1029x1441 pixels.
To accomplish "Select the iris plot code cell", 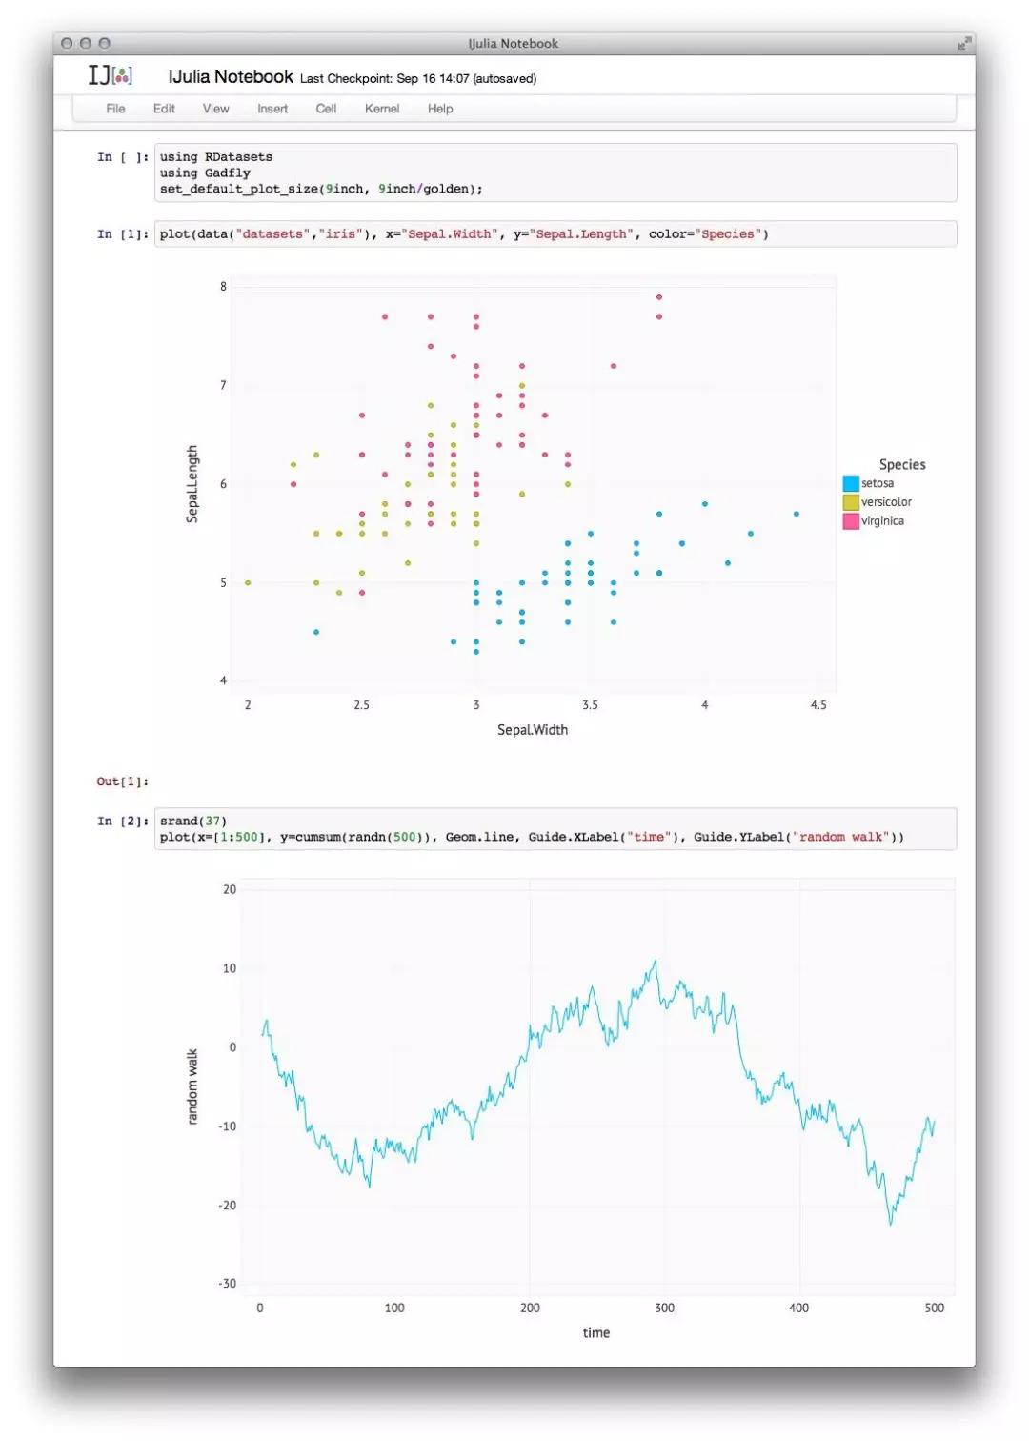I will 555,234.
